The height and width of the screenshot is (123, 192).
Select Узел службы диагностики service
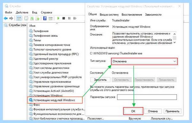pyautogui.click(x=51, y=73)
